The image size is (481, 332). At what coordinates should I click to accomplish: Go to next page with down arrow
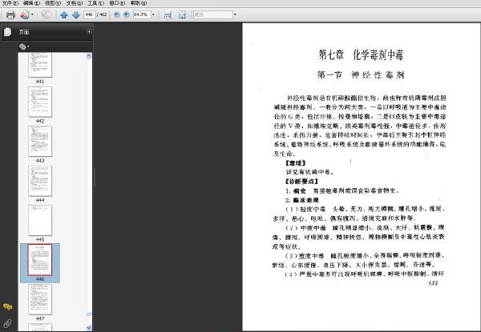[76, 14]
